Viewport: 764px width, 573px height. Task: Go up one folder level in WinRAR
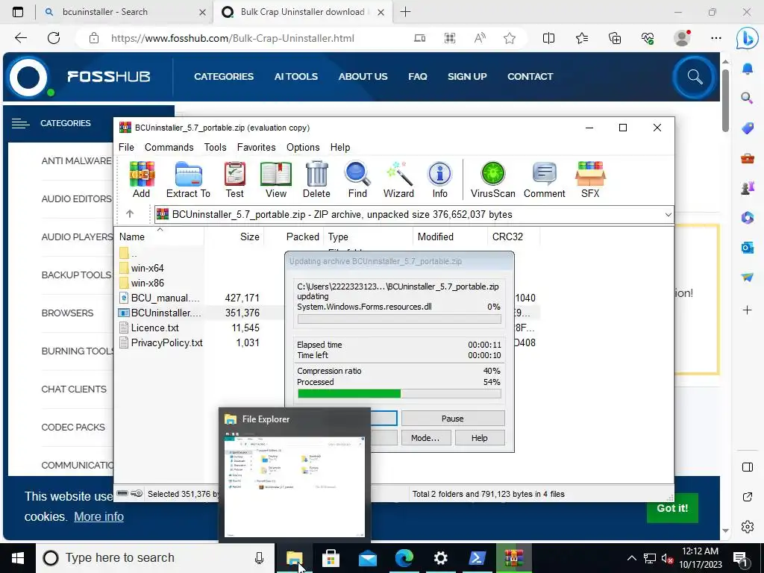tap(130, 214)
